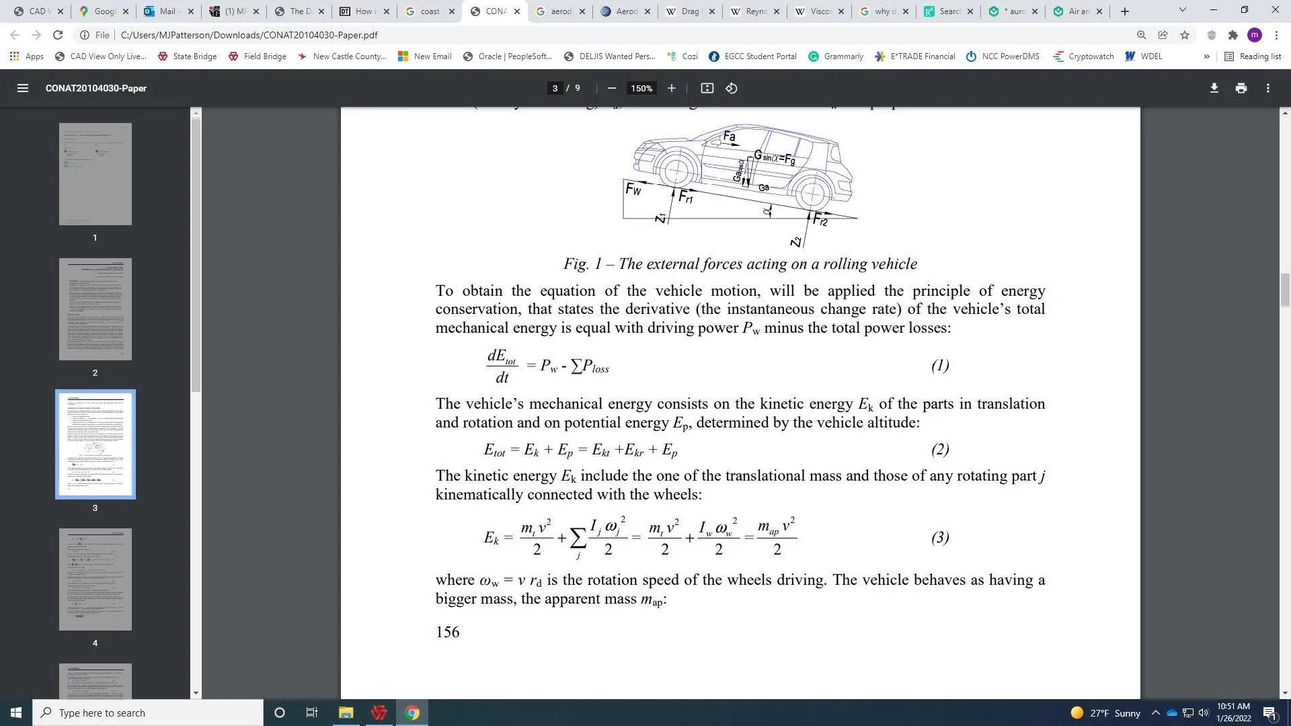The width and height of the screenshot is (1291, 726).
Task: Click the address bar URL
Action: click(249, 35)
